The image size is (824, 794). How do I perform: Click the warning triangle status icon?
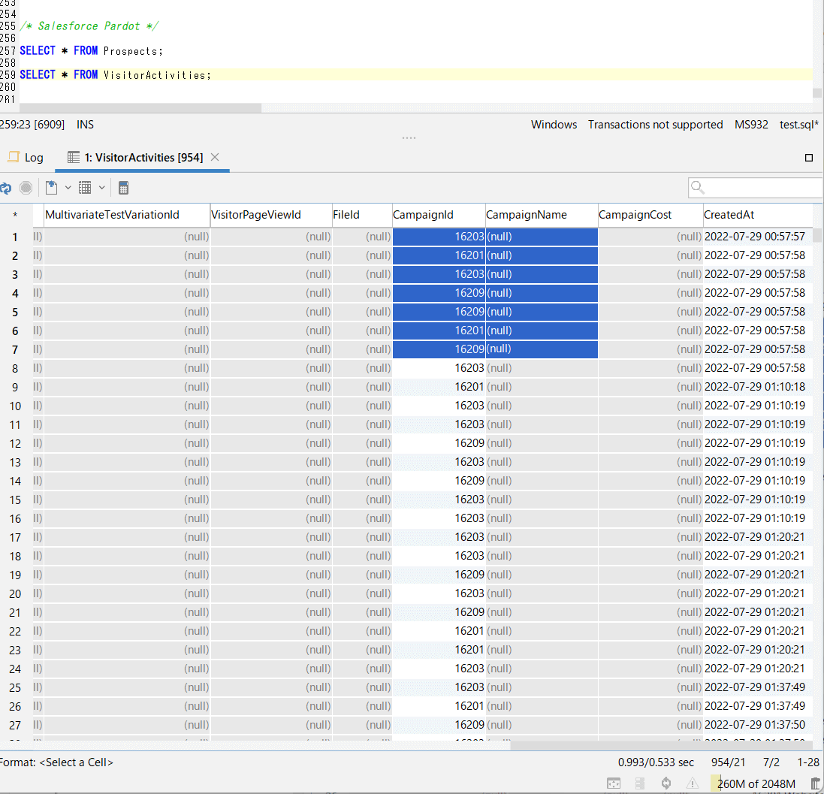click(x=692, y=783)
